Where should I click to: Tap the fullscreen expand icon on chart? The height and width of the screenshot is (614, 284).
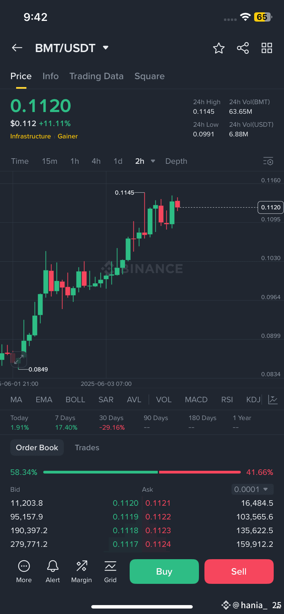[19, 359]
